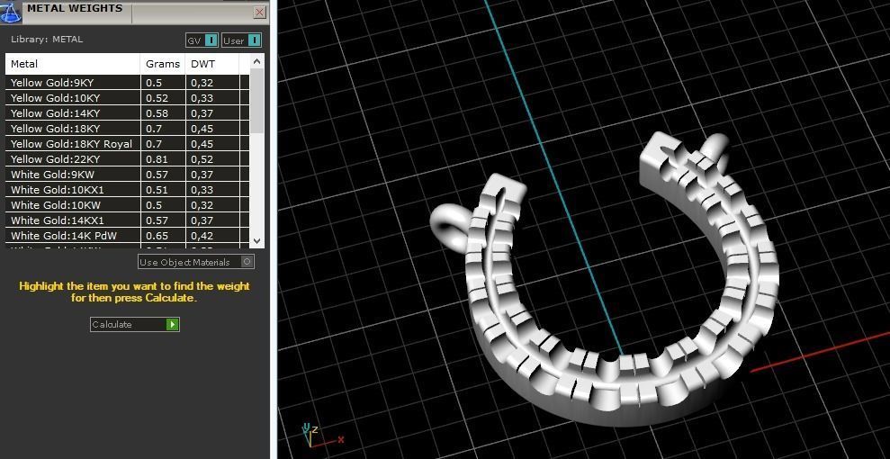Click the metal list scroll up arrow
Screen dimensions: 890x459
click(257, 60)
